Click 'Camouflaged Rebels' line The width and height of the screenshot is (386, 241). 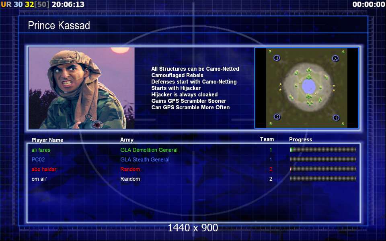177,75
